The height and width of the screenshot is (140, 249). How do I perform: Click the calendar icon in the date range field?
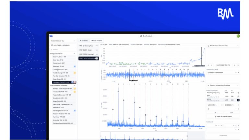pyautogui.click(x=52, y=45)
